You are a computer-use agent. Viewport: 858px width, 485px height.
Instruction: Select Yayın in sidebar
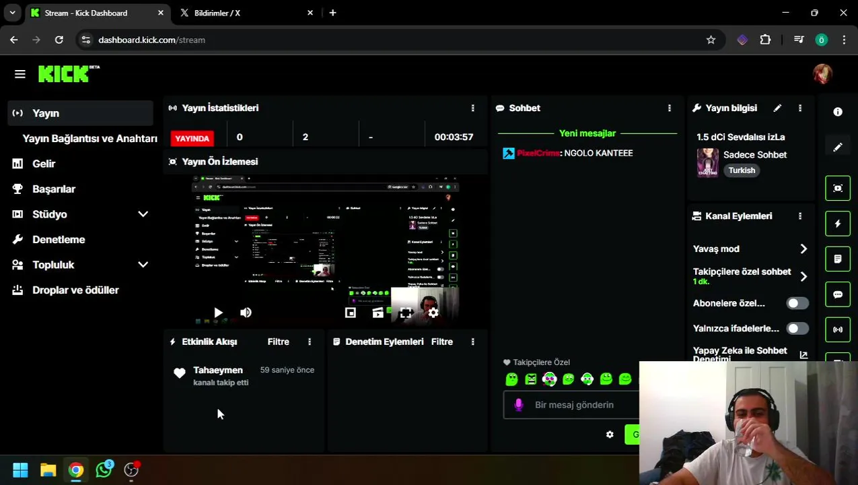coord(81,113)
